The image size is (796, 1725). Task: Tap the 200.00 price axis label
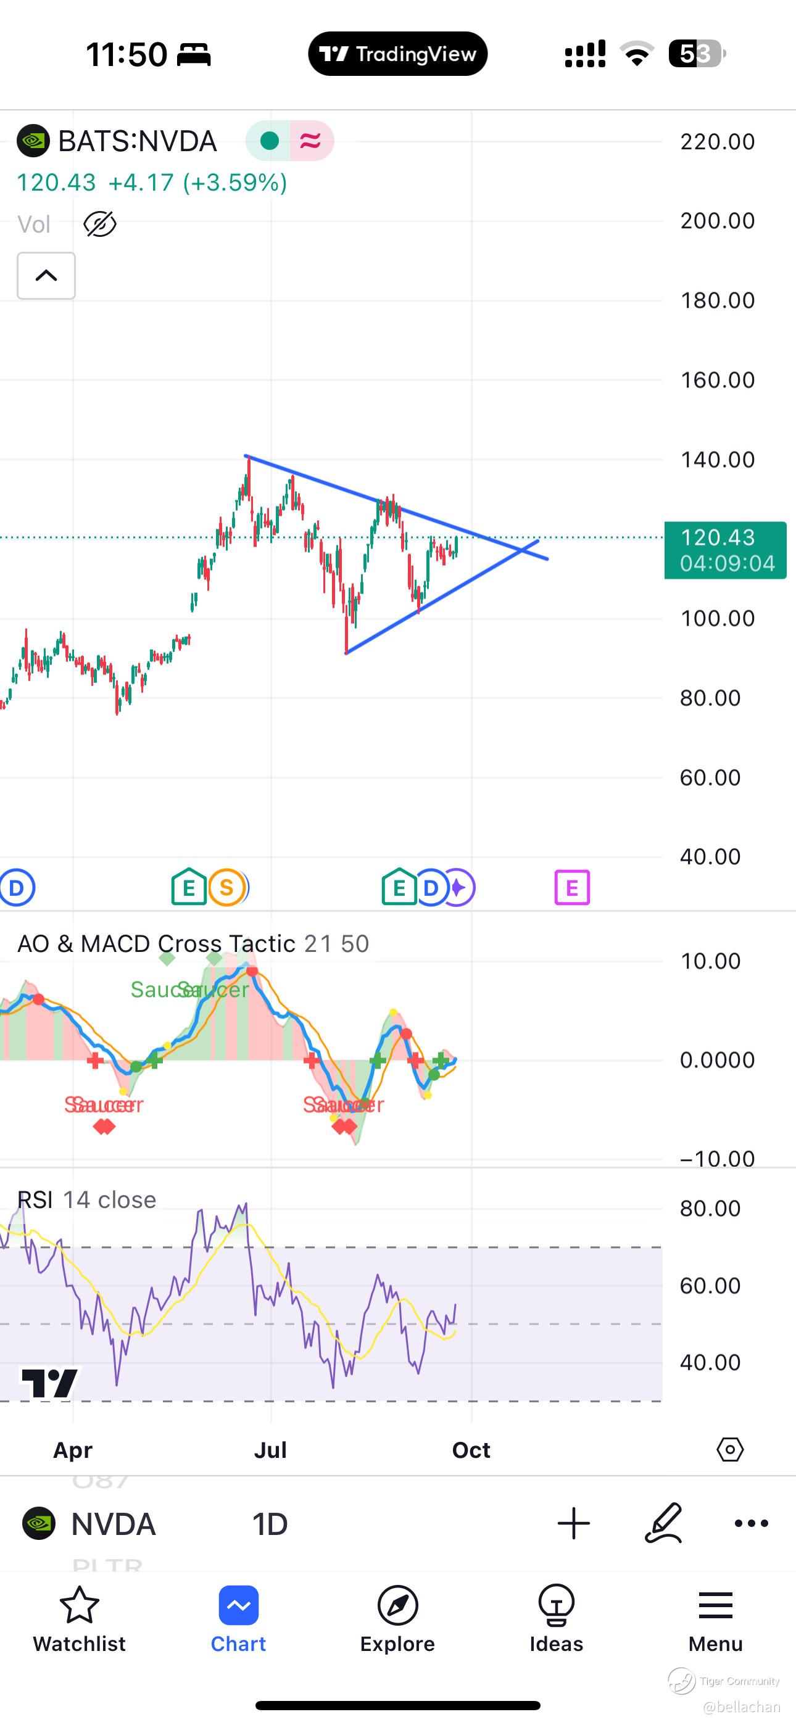click(x=718, y=220)
